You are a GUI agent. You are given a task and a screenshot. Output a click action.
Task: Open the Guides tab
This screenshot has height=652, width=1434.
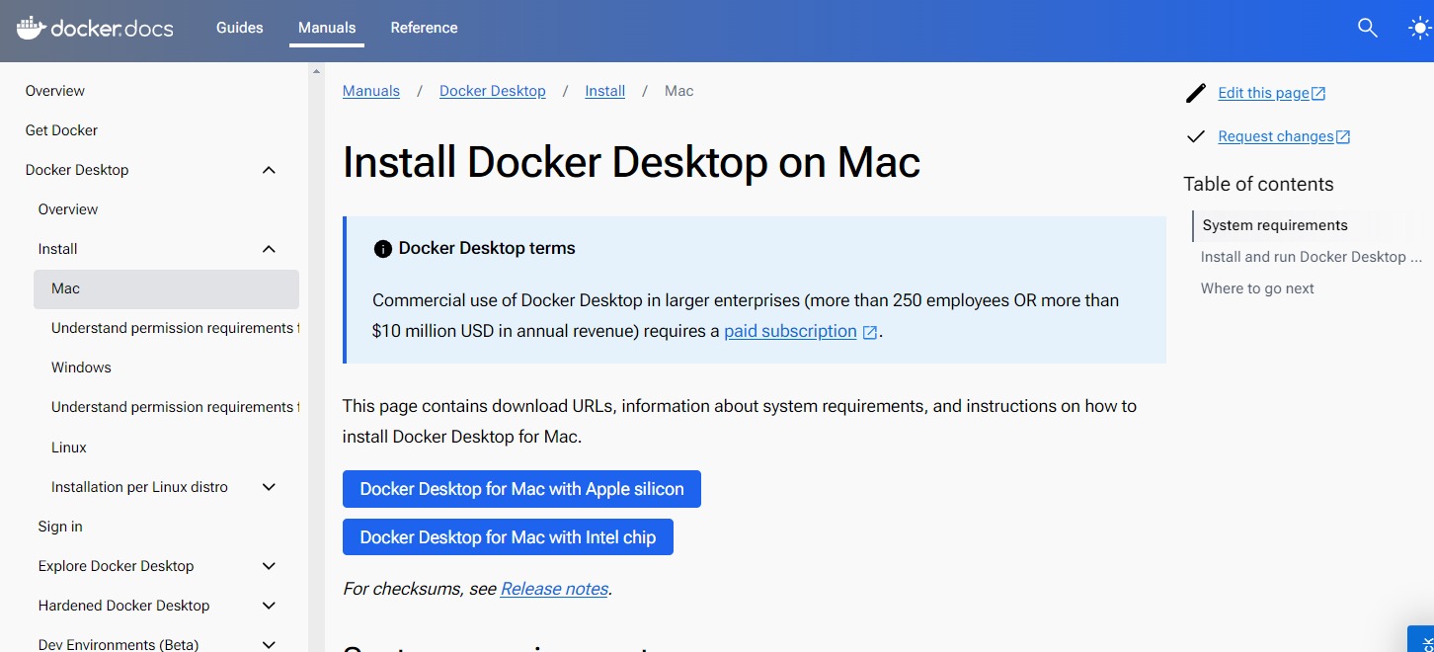tap(240, 28)
